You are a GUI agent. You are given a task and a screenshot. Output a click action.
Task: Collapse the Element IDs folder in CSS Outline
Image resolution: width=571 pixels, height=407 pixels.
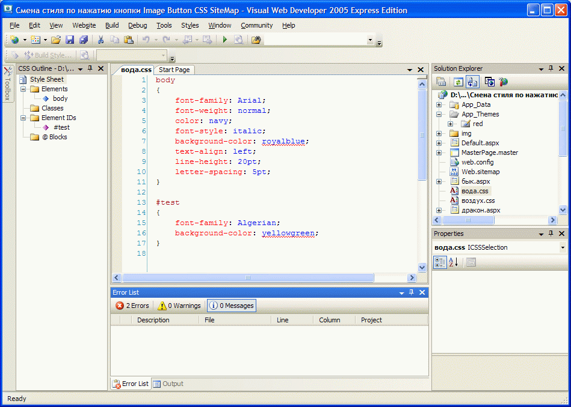[x=23, y=118]
